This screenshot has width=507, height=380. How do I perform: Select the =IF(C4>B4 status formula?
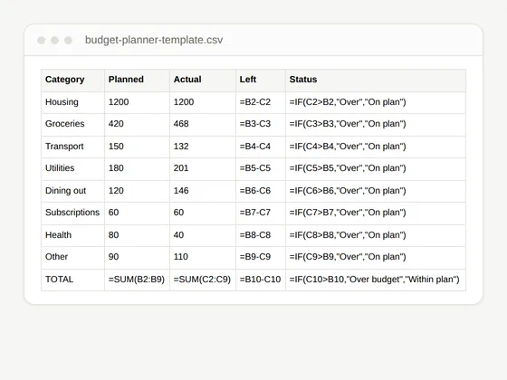tap(376, 147)
